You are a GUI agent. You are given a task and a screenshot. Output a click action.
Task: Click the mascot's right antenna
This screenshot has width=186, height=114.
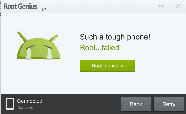pos(54,38)
